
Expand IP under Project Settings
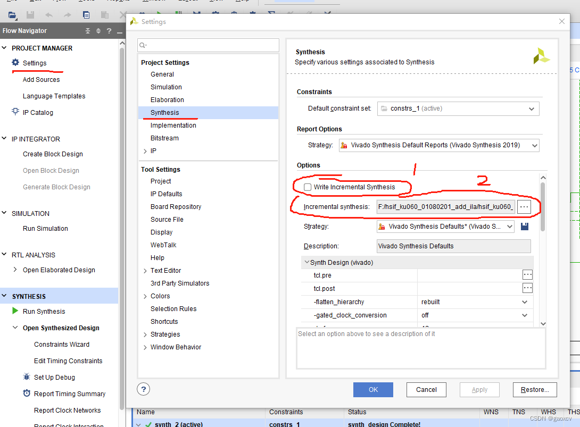click(145, 151)
